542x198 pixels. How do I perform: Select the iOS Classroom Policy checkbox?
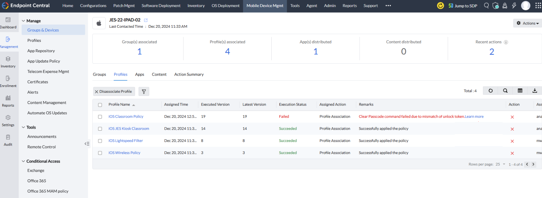tap(100, 117)
